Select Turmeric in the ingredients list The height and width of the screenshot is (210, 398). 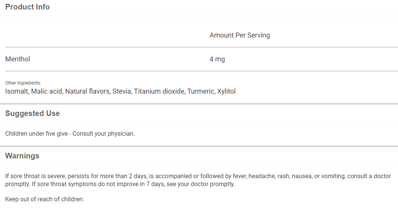(x=201, y=91)
